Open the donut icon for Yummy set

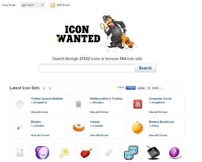79,127
